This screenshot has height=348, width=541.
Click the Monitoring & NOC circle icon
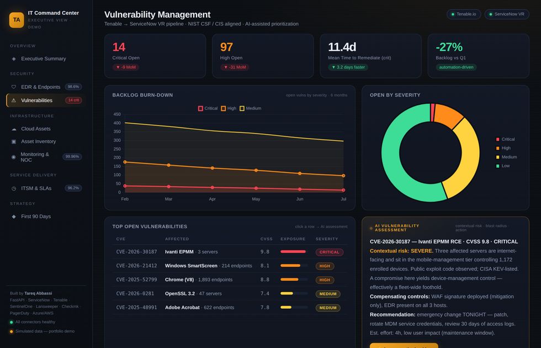14,157
